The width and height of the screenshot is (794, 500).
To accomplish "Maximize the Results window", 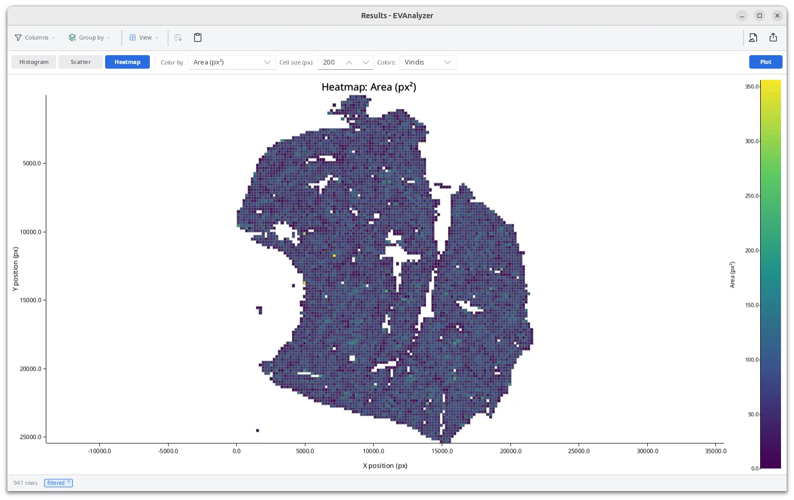I will (x=760, y=16).
